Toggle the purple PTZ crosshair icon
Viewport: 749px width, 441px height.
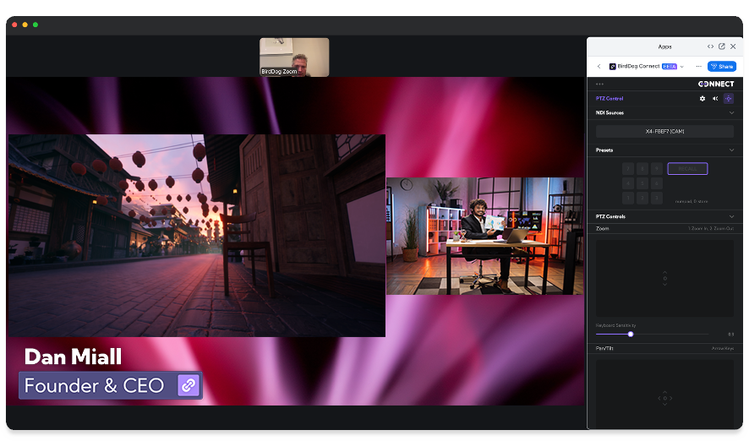coord(728,99)
